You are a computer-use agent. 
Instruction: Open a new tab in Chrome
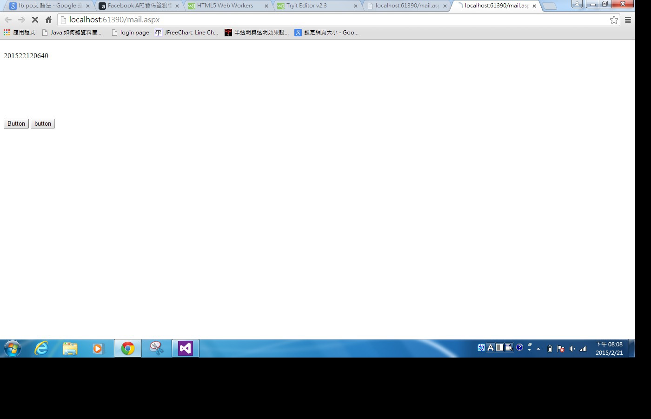pyautogui.click(x=550, y=6)
